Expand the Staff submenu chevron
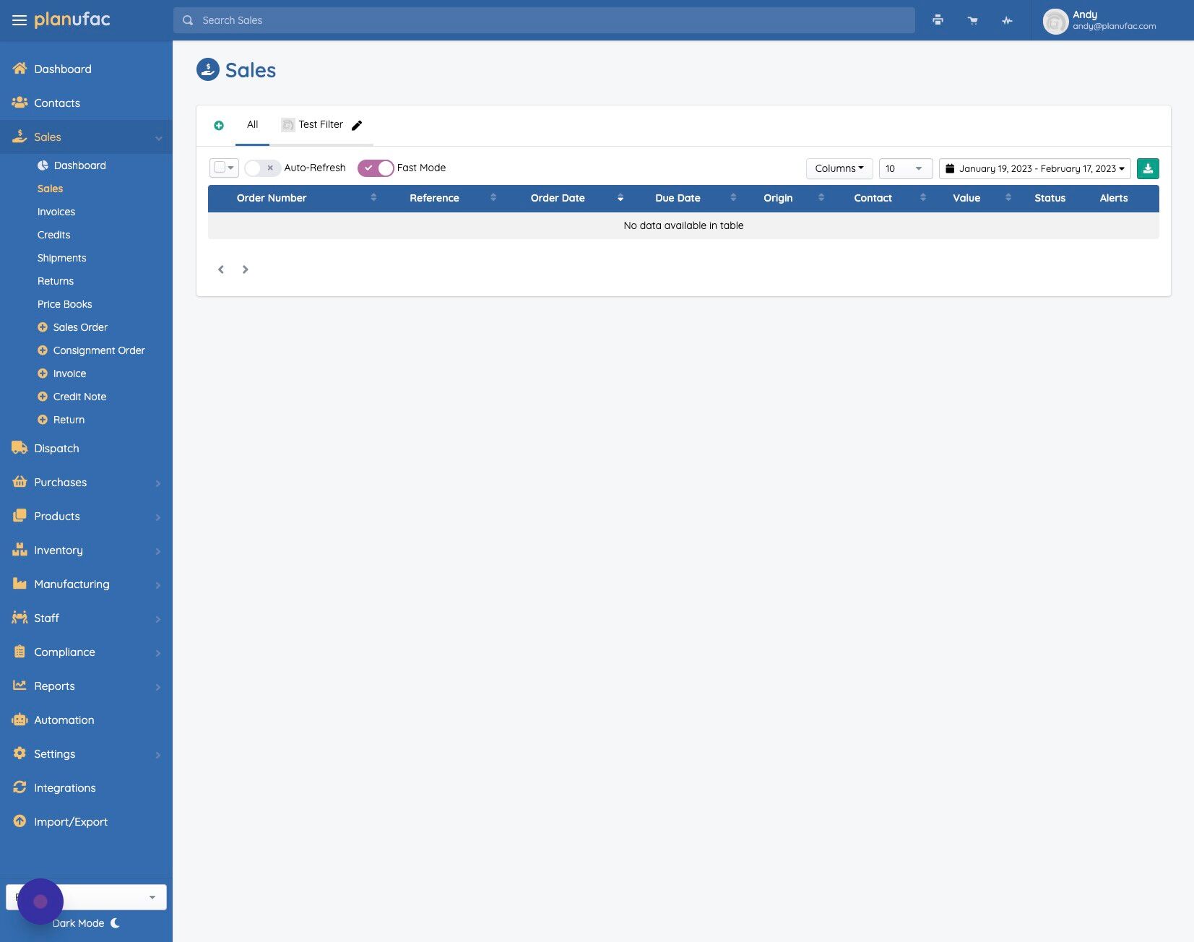Screen dimensions: 1194x942 (x=158, y=619)
